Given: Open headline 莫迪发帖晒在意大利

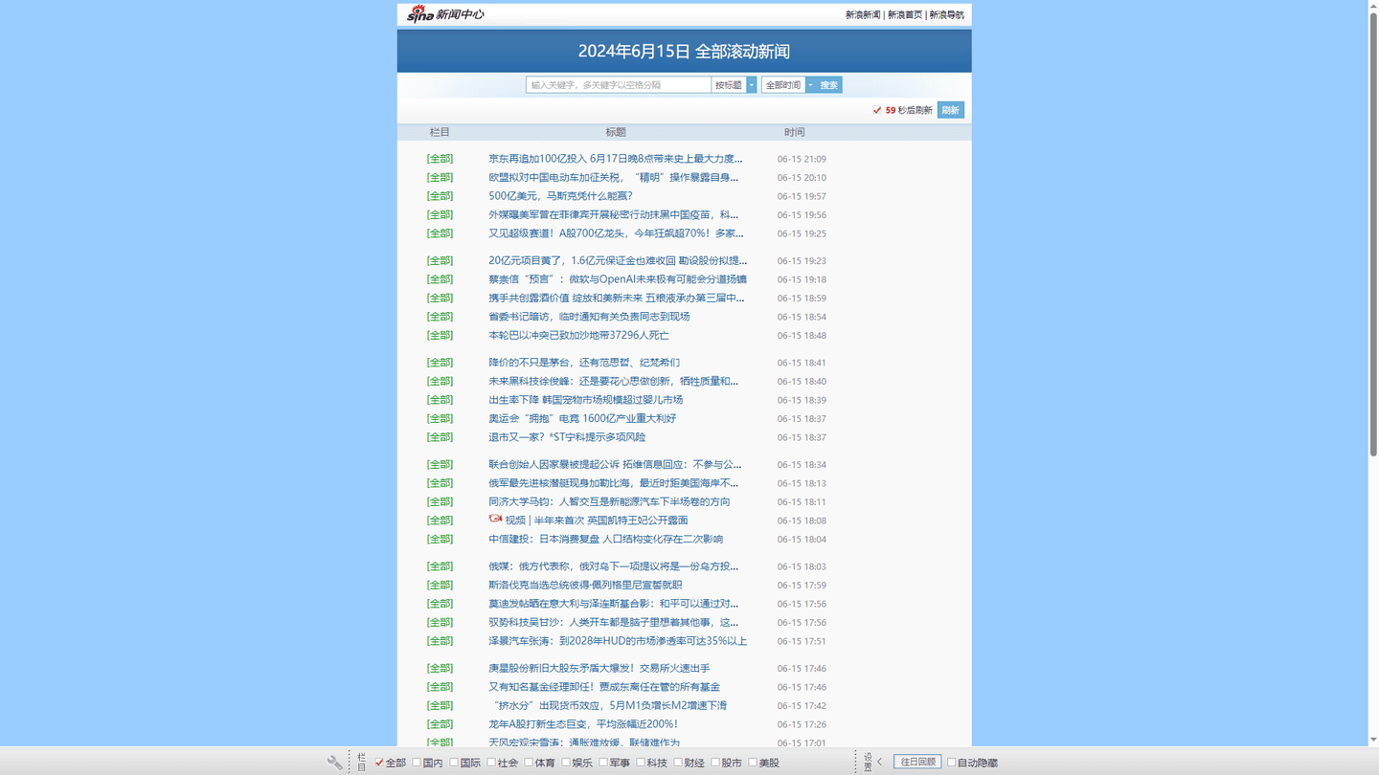Looking at the screenshot, I should (614, 604).
